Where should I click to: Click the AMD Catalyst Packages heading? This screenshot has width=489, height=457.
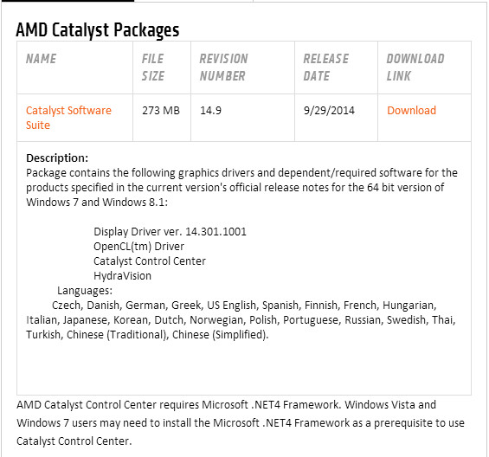98,30
